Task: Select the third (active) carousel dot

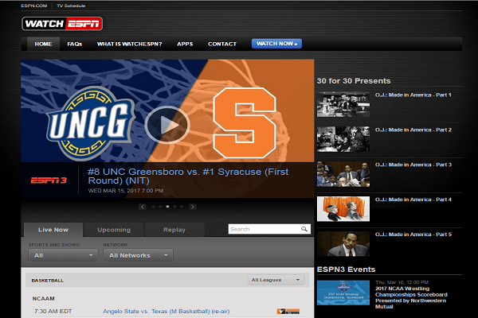Action: [x=167, y=207]
